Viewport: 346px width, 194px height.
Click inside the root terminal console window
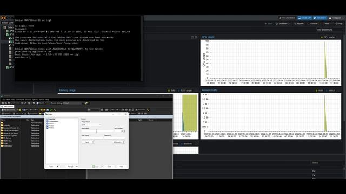tap(77, 48)
